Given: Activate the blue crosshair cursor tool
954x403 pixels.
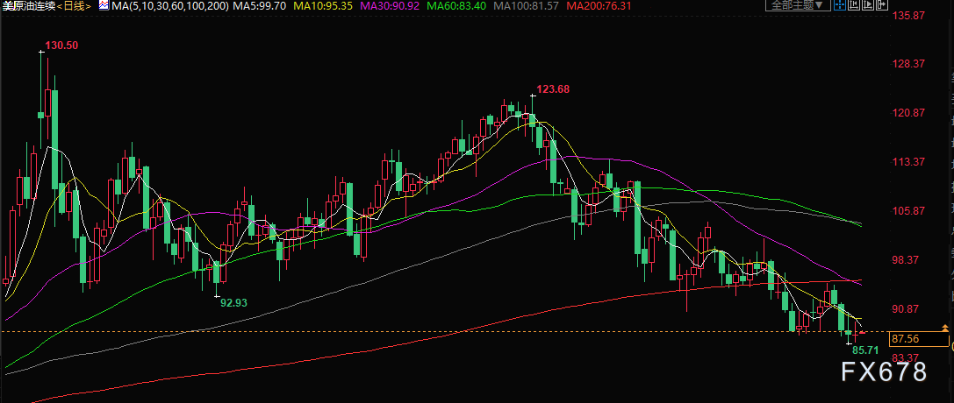Looking at the screenshot, I should [840, 5].
